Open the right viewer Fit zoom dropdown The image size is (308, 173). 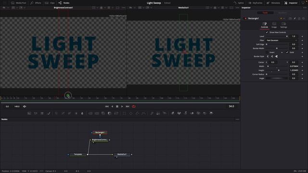click(132, 8)
